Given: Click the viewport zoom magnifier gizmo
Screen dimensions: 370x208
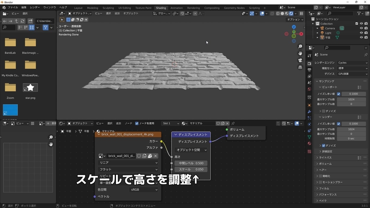Looking at the screenshot, I should [300, 47].
